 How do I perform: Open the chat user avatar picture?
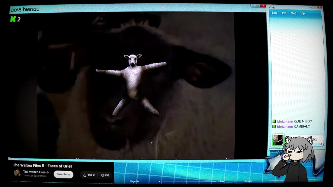(x=278, y=140)
